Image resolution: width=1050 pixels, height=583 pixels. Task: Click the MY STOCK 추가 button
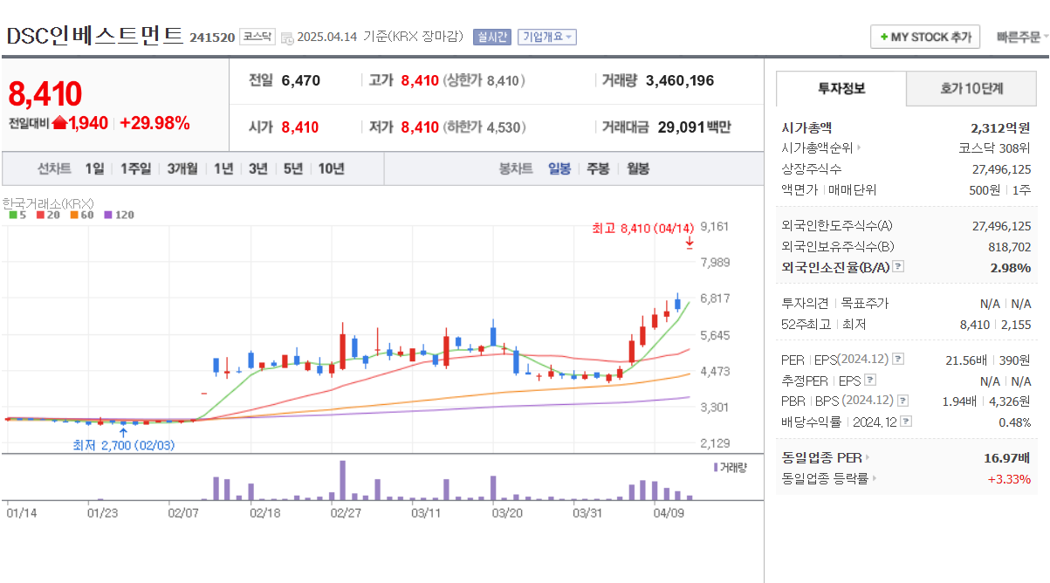(925, 38)
